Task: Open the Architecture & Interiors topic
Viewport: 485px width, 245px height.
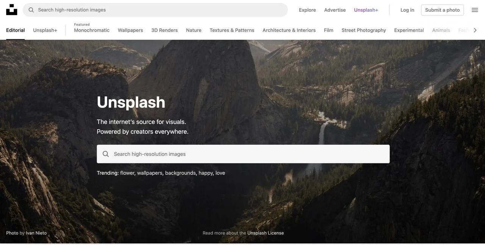Action: click(x=289, y=30)
